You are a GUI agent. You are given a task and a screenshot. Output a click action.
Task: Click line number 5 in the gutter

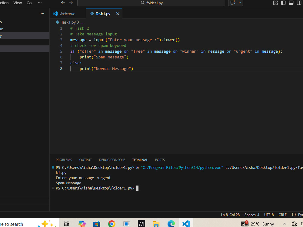[61, 51]
